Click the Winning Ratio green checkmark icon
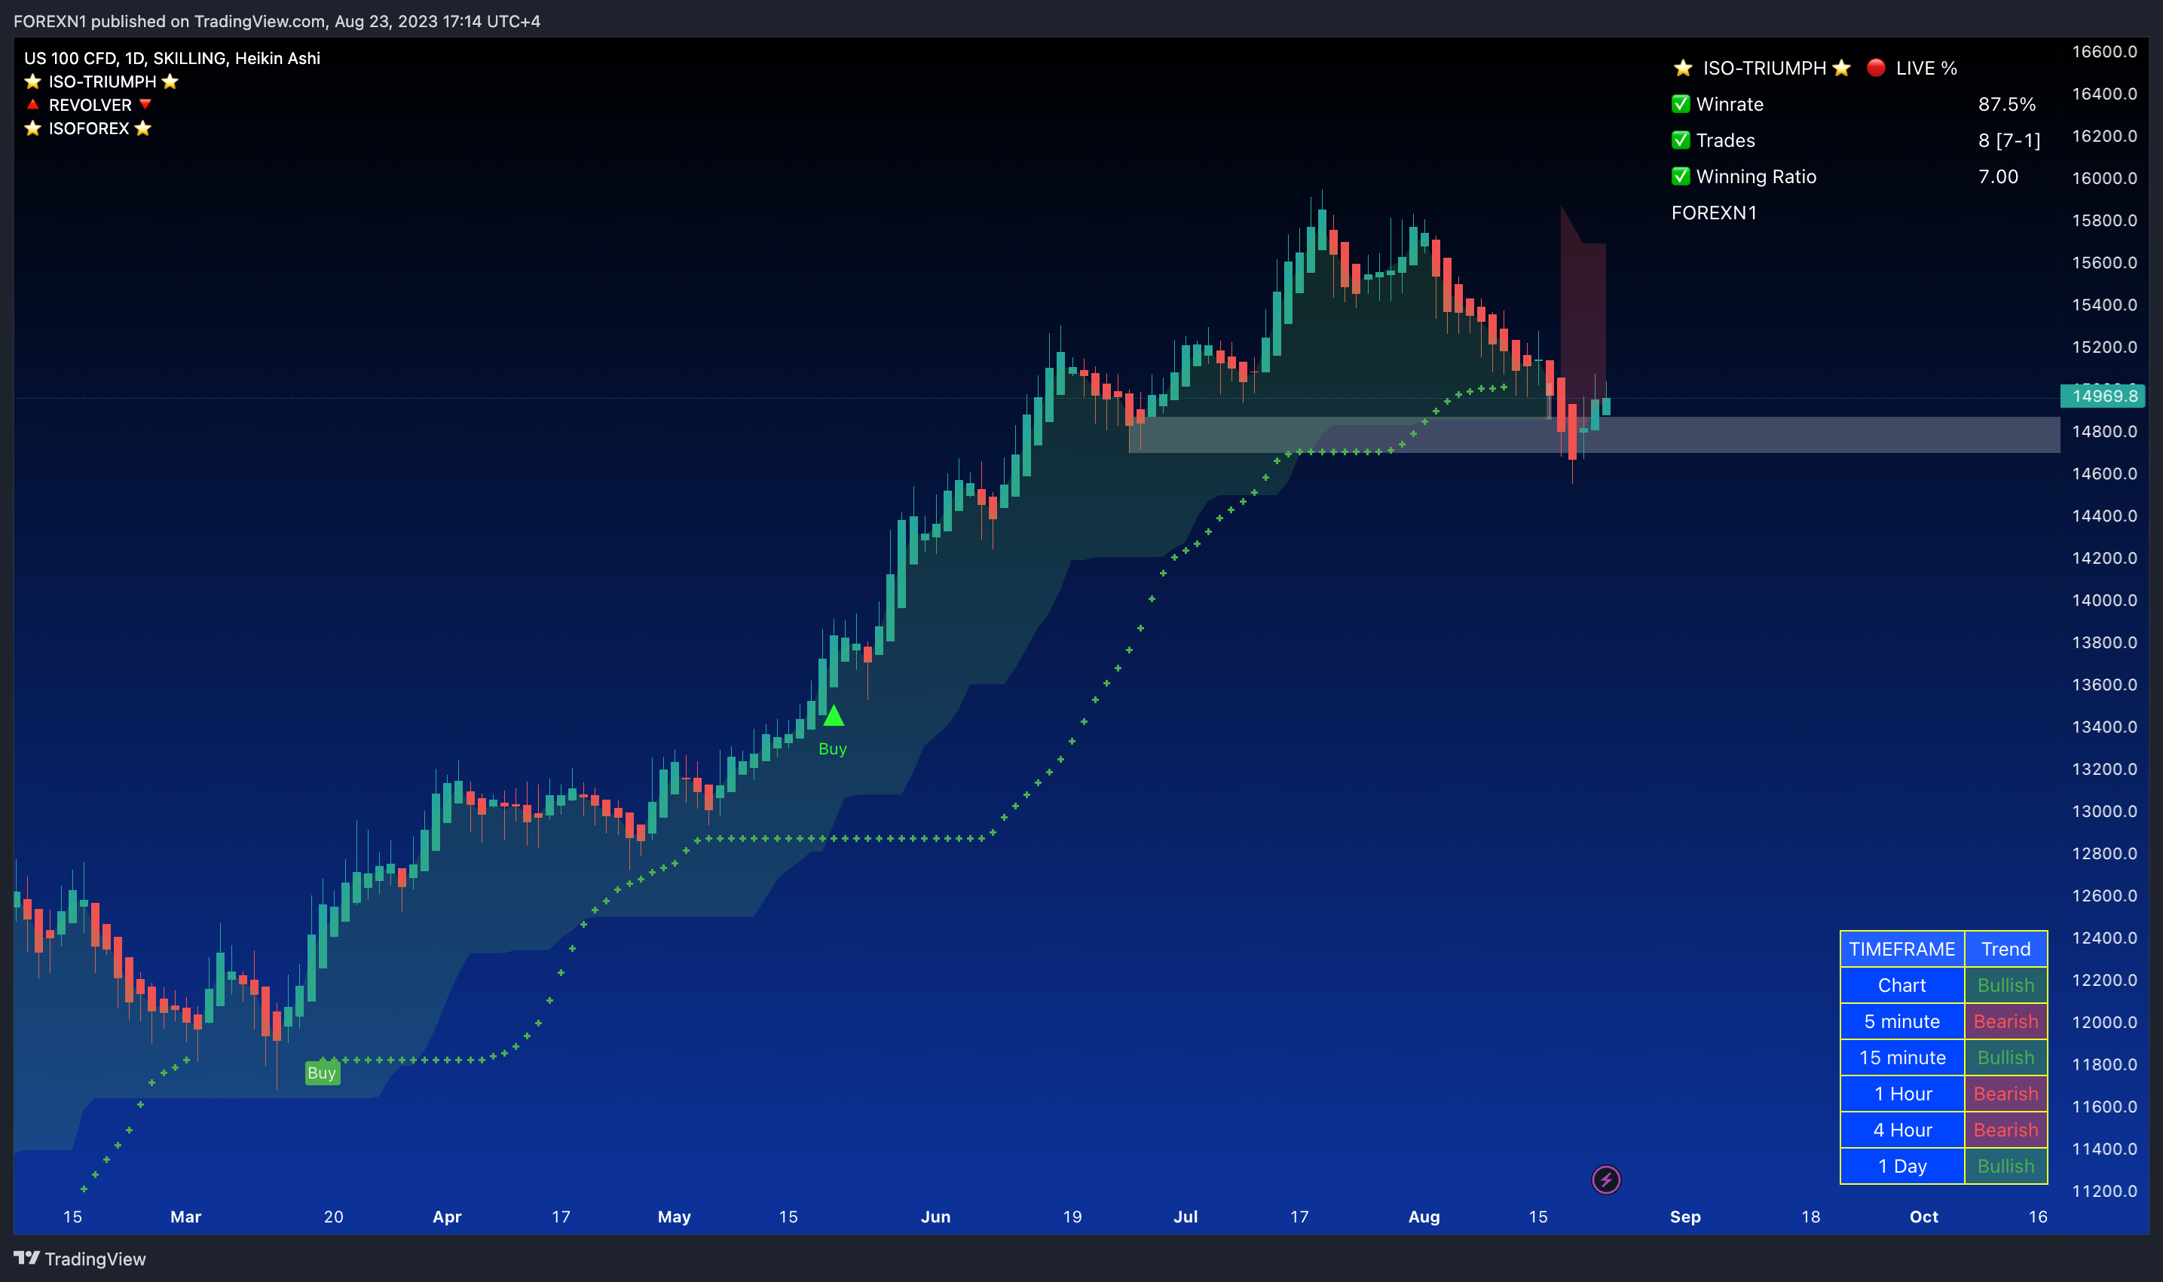 (x=1680, y=176)
